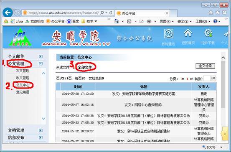Open the 百度 bookmark
Screen dimensions: 231x152
(73, 21)
